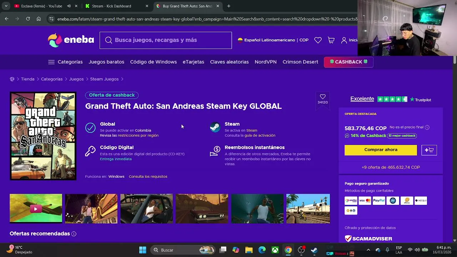Screen dimensions: 457x257
Task: Click the PayPal payment method icon
Action: 379,201
